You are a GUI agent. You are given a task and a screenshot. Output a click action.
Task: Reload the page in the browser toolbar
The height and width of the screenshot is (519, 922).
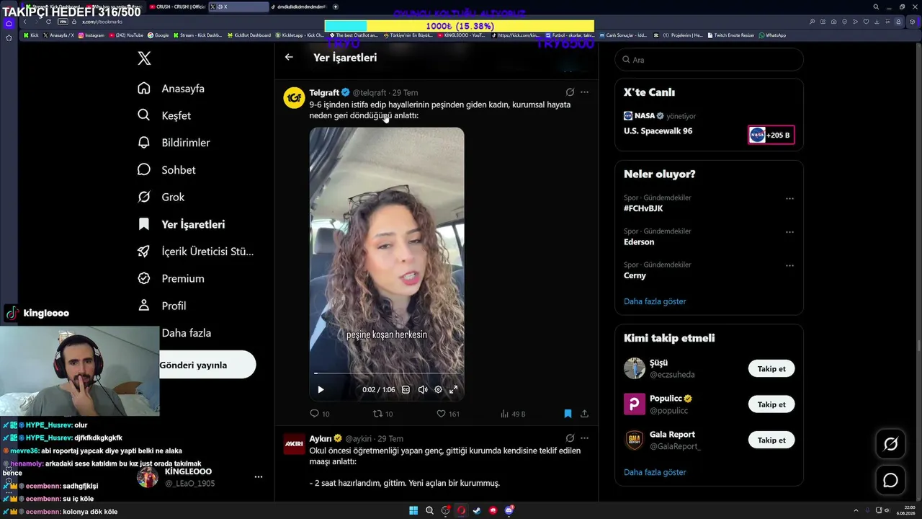[49, 22]
